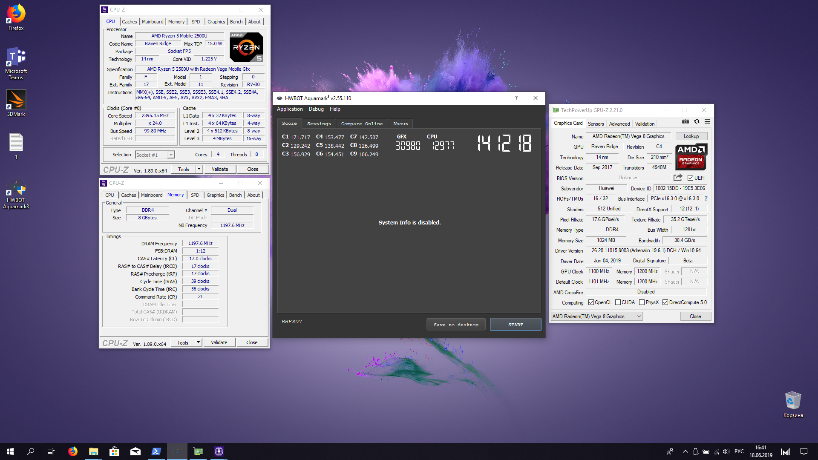Click Lookup button in GPU-Z
The width and height of the screenshot is (818, 460).
[x=691, y=136]
